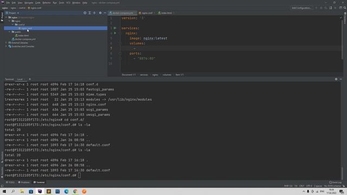Open the VCS menu
This screenshot has height=195, width=347.
coord(68,3)
